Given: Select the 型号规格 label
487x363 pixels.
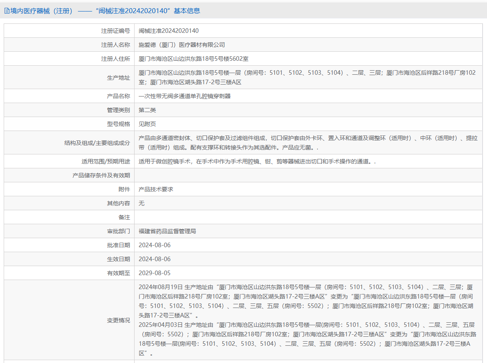Looking at the screenshot, I should point(119,124).
